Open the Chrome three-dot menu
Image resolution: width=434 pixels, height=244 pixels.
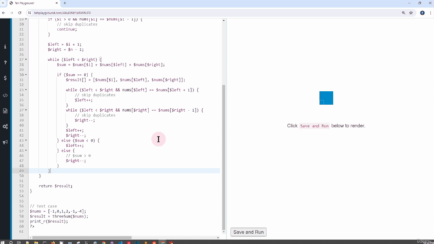(431, 13)
